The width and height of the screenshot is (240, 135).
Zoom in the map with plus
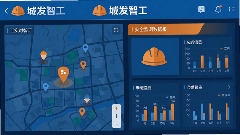(x=116, y=116)
